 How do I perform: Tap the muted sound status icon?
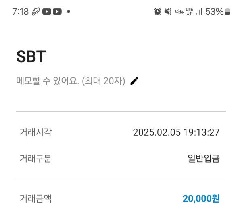[x=168, y=12]
